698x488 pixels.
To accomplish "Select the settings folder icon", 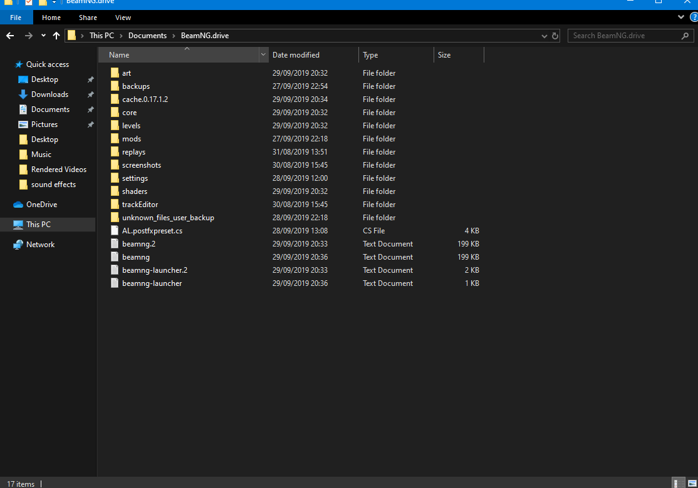I will point(115,178).
